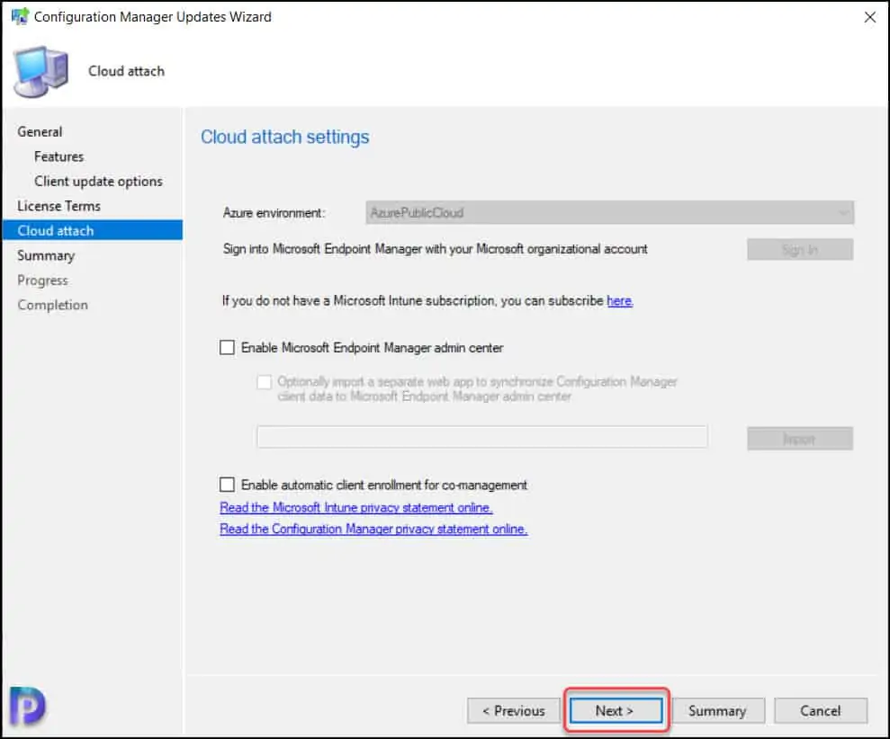Click the Import button
The width and height of the screenshot is (890, 739).
[800, 439]
